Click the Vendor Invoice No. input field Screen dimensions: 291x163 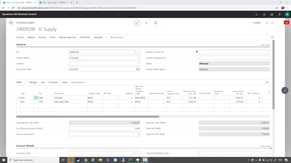tap(234, 52)
